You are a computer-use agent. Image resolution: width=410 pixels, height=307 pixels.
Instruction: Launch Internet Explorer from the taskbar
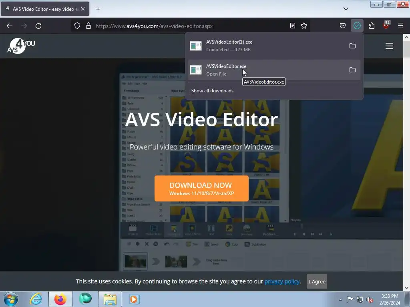[36, 299]
